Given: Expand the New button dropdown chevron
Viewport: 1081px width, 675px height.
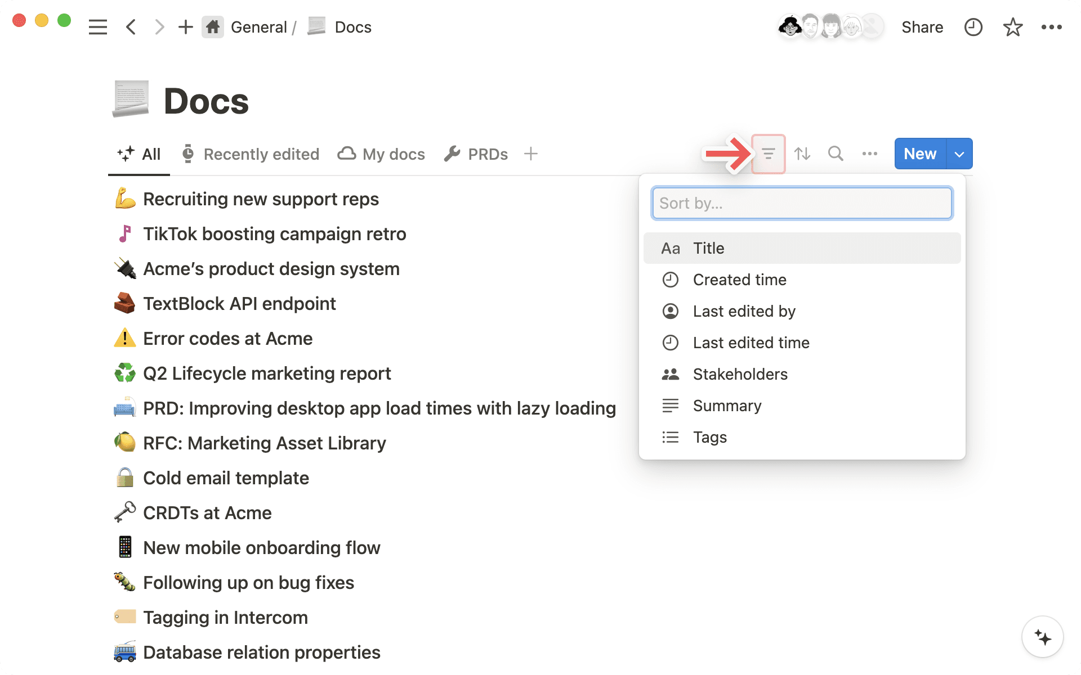Looking at the screenshot, I should [959, 154].
